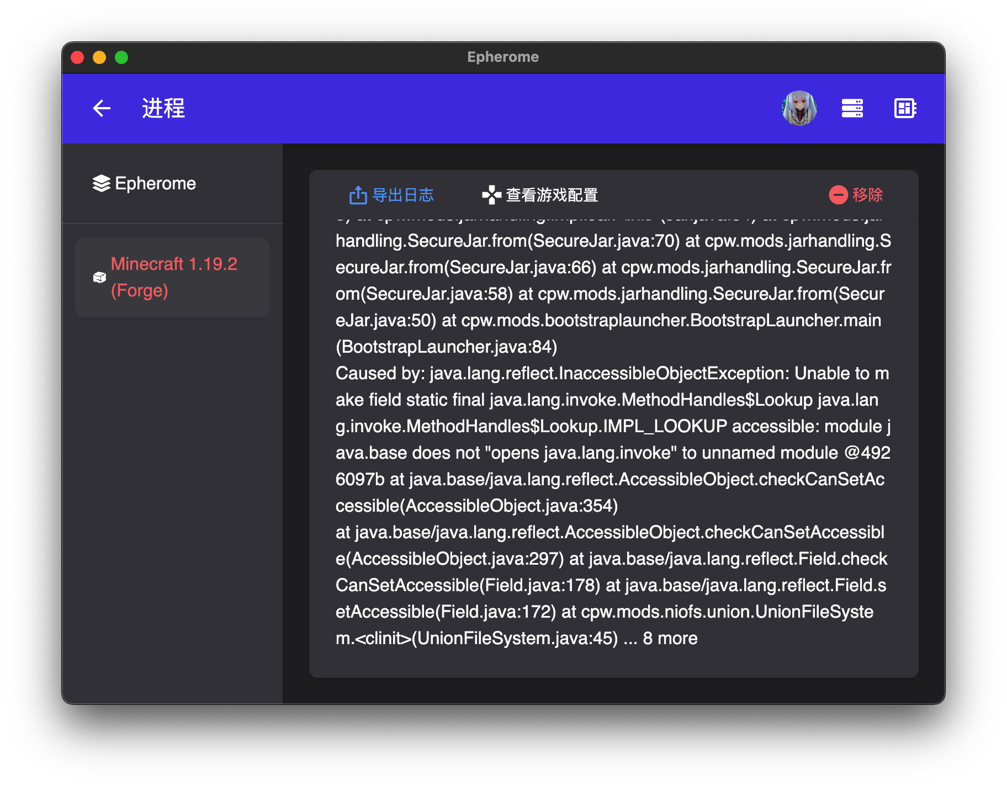Screen dimensions: 1007x786
Task: Click the block icon next to Minecraft 1.19.2
Action: [x=99, y=277]
